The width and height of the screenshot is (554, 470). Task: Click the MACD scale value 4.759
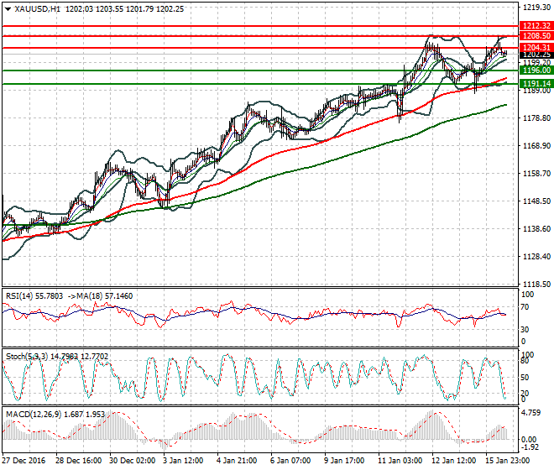click(531, 413)
